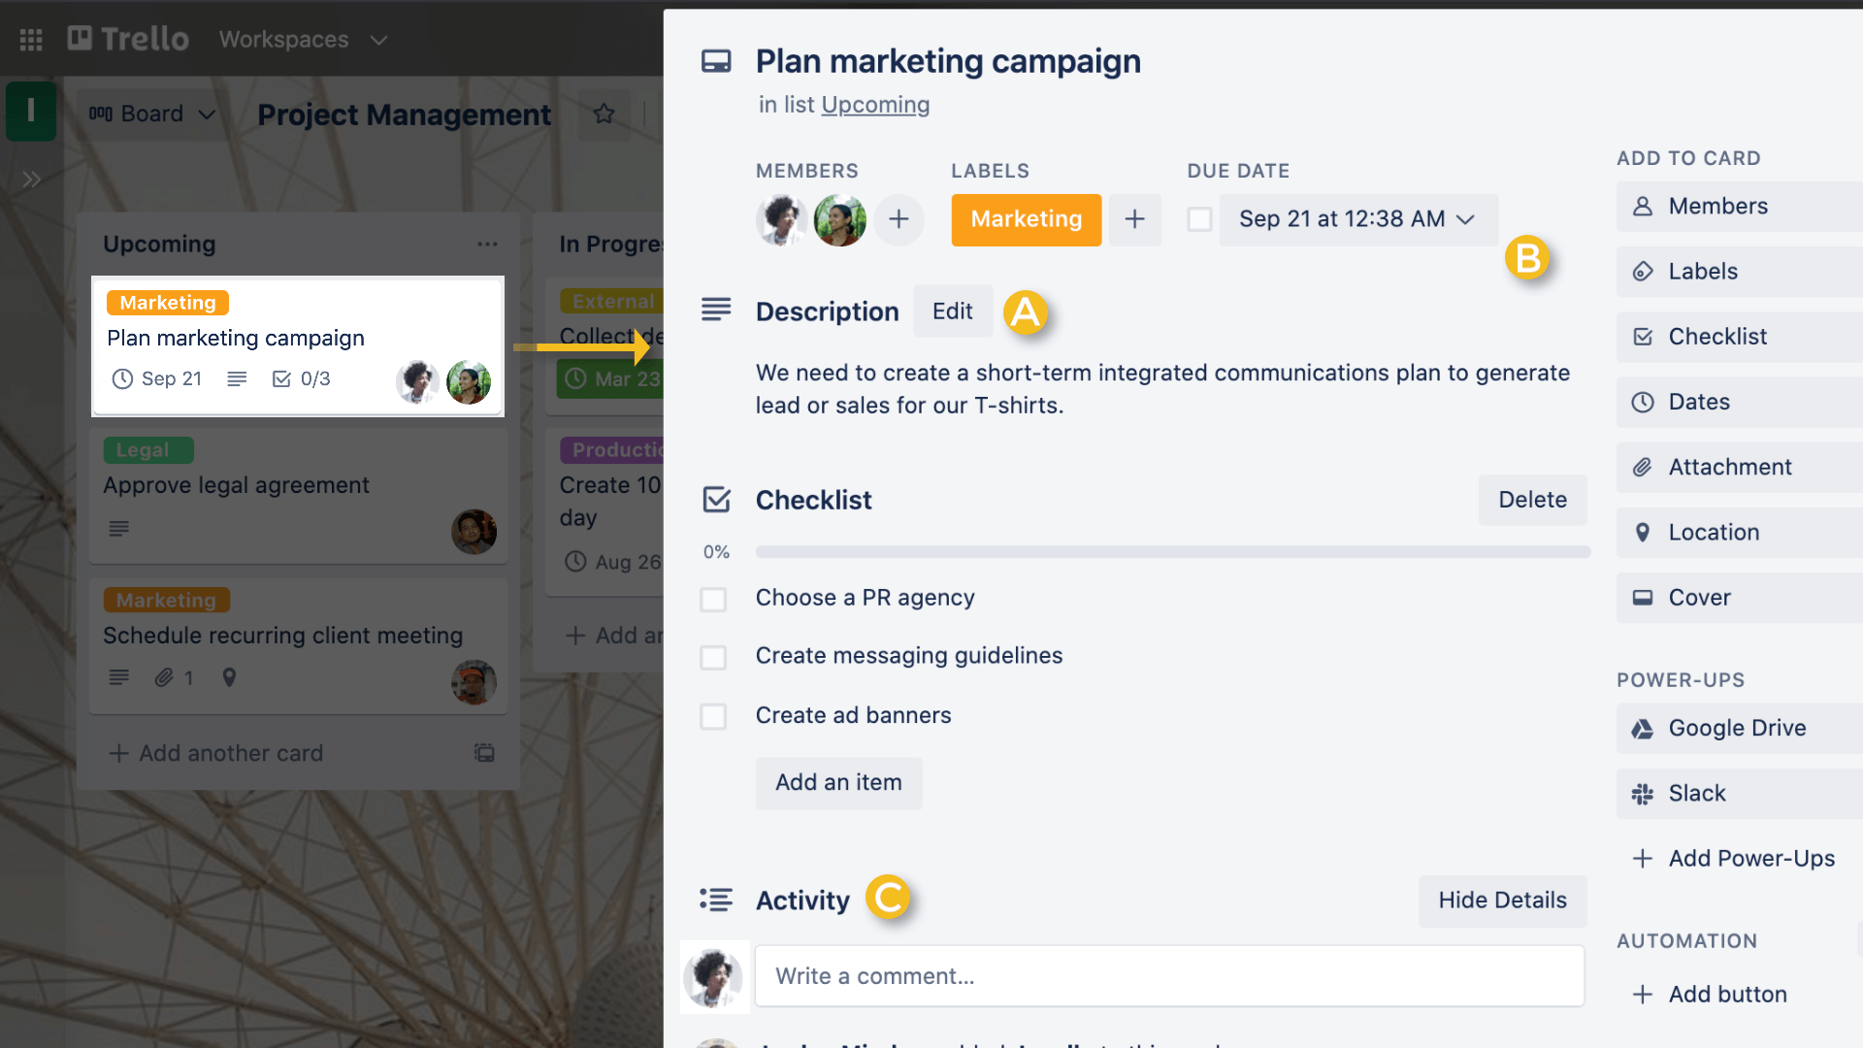Screen dimensions: 1863x1048
Task: Click the Slack Power-Up icon
Action: 1643,792
